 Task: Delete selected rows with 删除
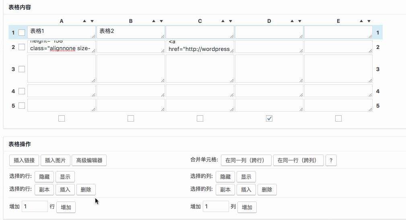(x=86, y=189)
